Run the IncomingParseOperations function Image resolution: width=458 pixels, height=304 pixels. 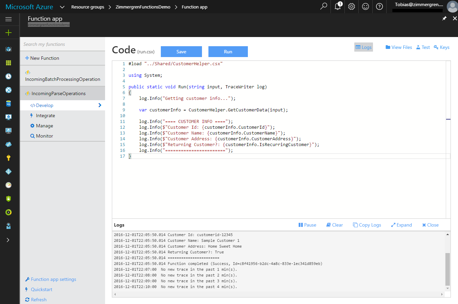[228, 51]
